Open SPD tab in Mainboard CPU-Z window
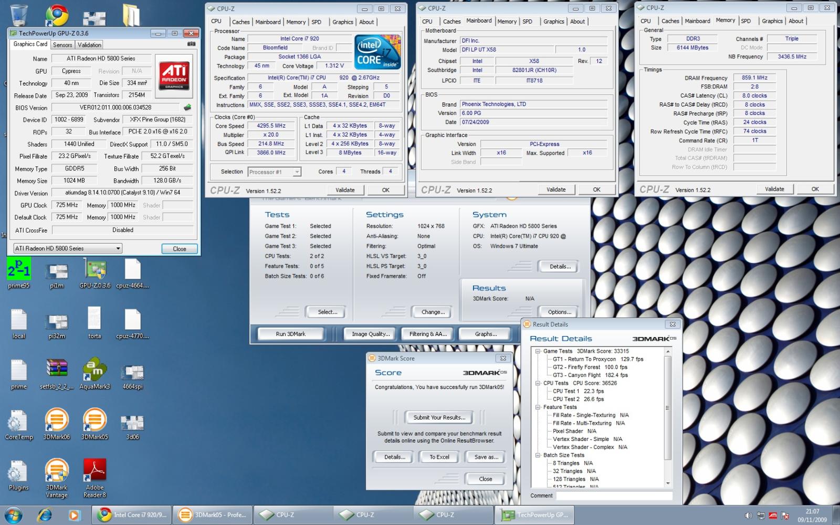 click(527, 22)
